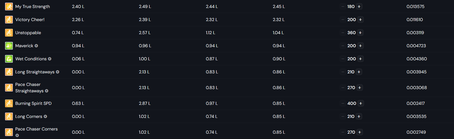Increase Unstoppable cost of 360 with plus
The width and height of the screenshot is (454, 139).
click(x=360, y=33)
